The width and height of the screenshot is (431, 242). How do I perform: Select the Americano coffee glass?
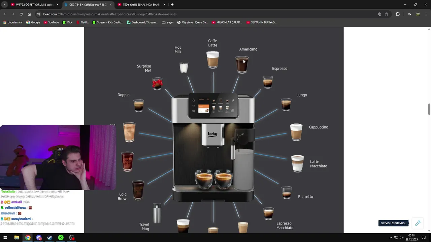click(x=242, y=65)
